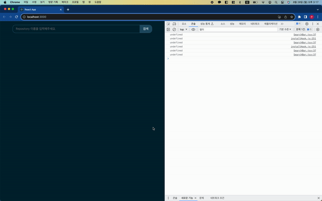Open the top JavaScript context dropdown
The height and width of the screenshot is (201, 322).
(x=184, y=29)
